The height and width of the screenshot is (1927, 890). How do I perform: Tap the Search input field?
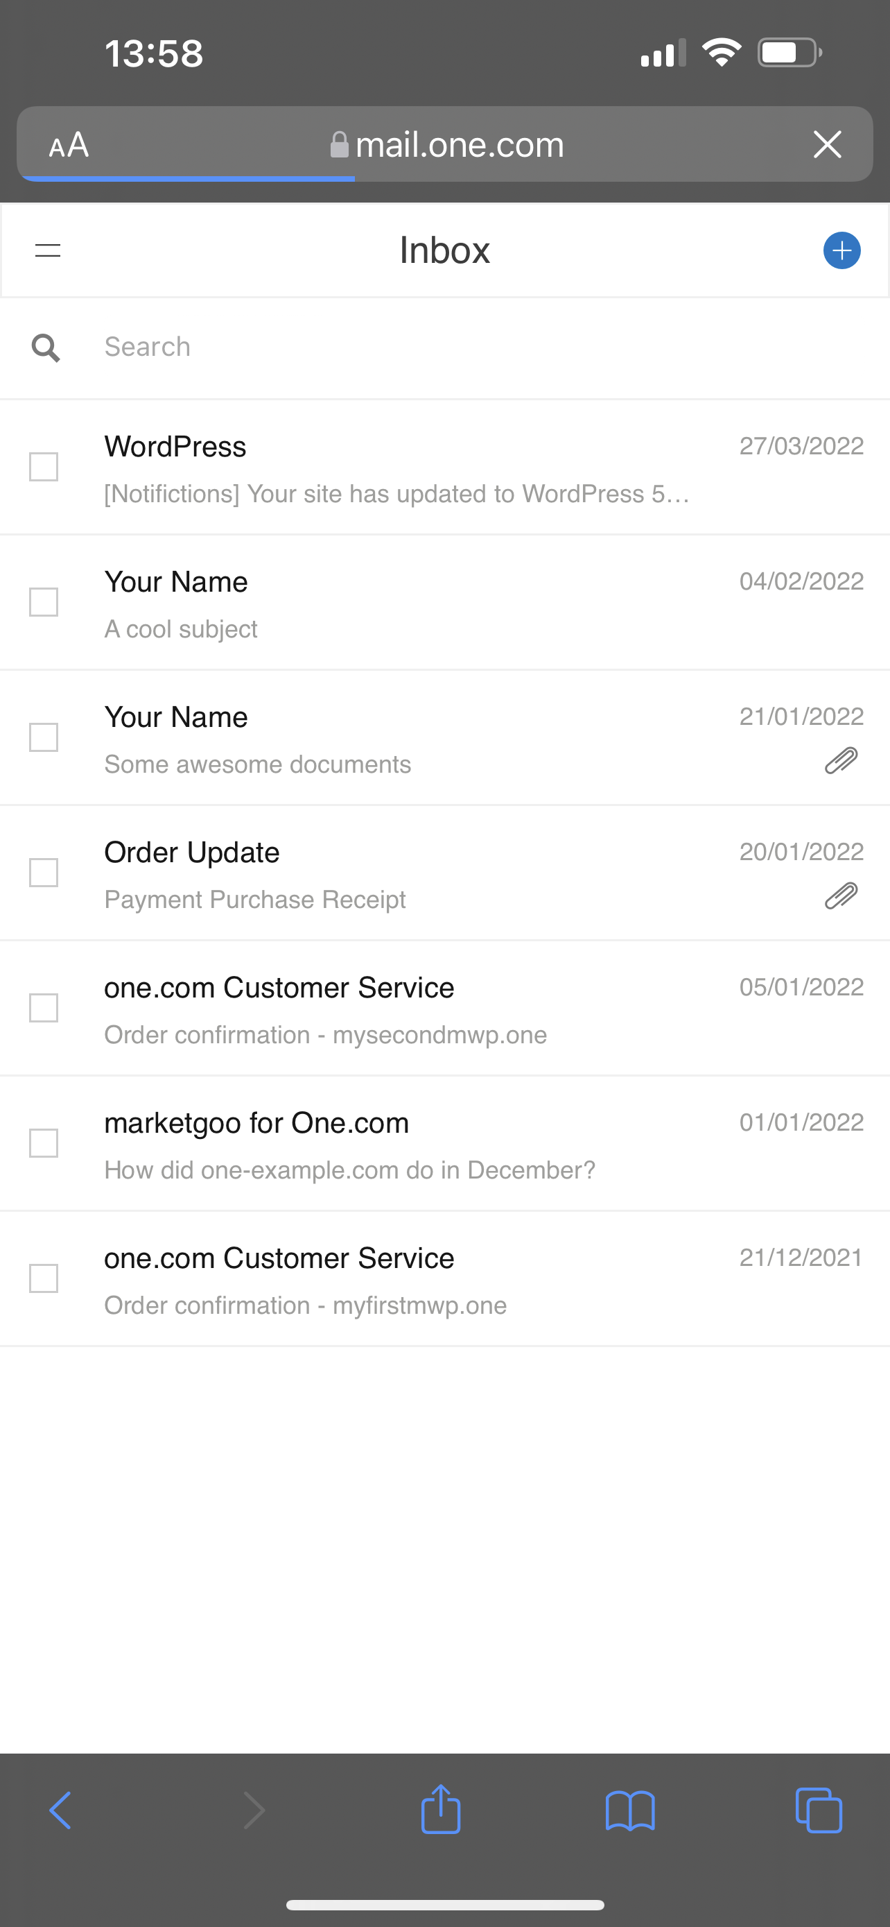[299, 346]
